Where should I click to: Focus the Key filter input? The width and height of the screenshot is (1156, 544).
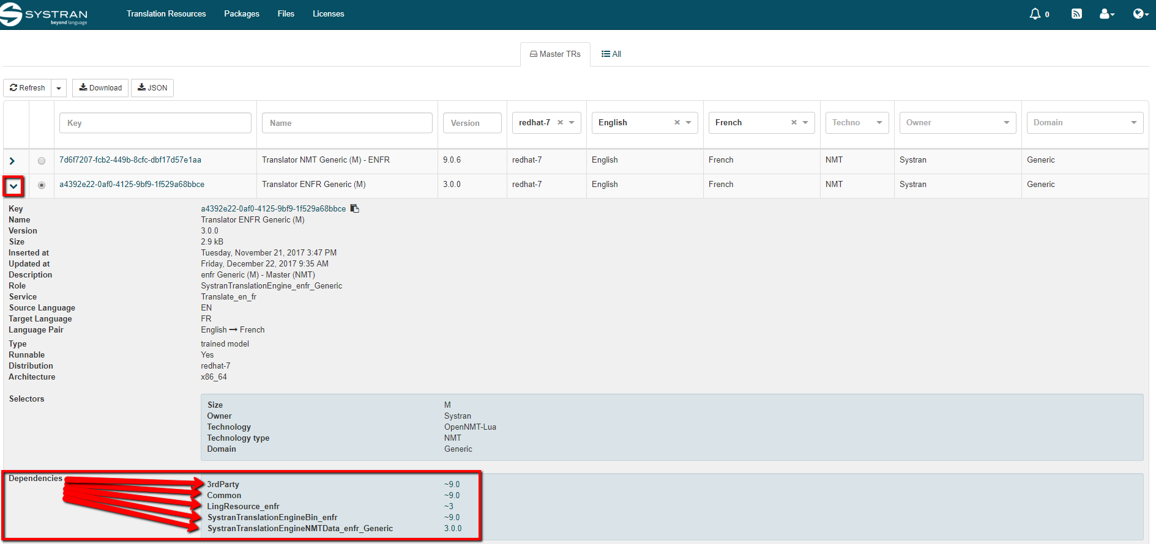click(x=155, y=123)
